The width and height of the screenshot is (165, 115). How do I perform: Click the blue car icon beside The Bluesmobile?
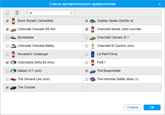[93, 71]
